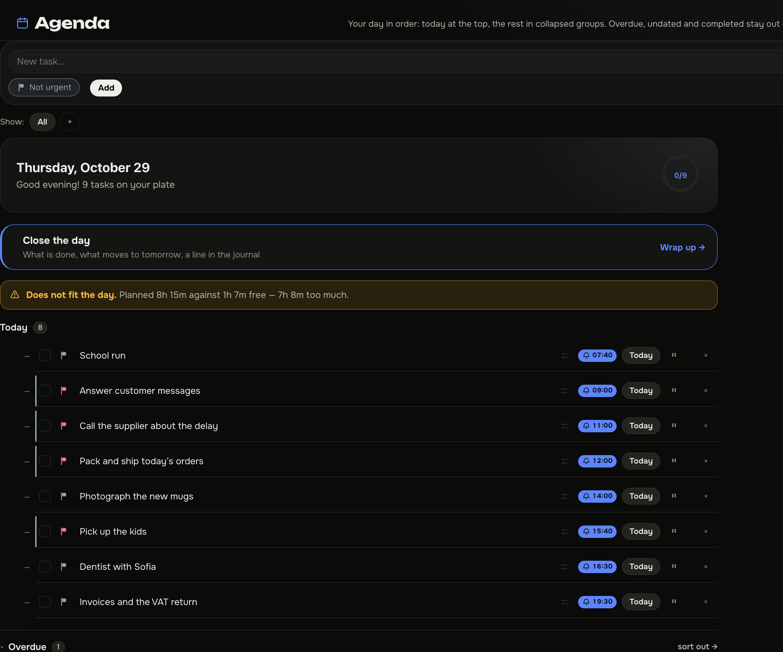Click the sort out link beside Overdue

tap(697, 646)
